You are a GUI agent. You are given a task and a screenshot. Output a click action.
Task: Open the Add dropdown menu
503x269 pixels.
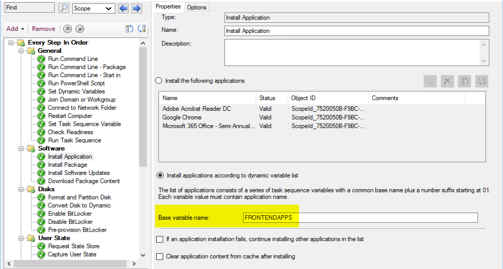(x=15, y=29)
